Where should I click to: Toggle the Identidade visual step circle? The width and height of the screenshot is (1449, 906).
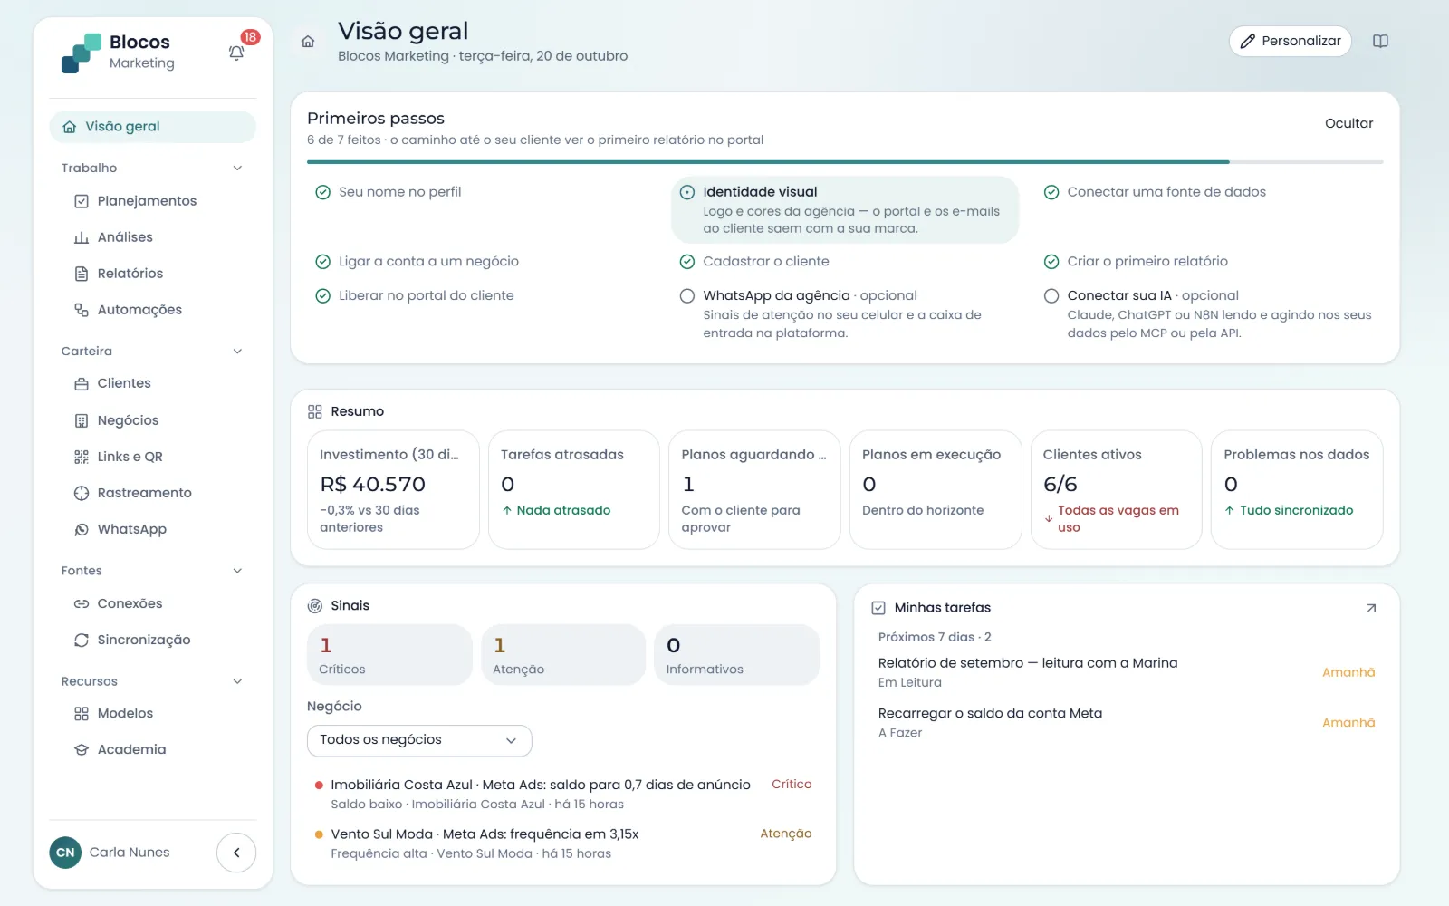pyautogui.click(x=687, y=192)
